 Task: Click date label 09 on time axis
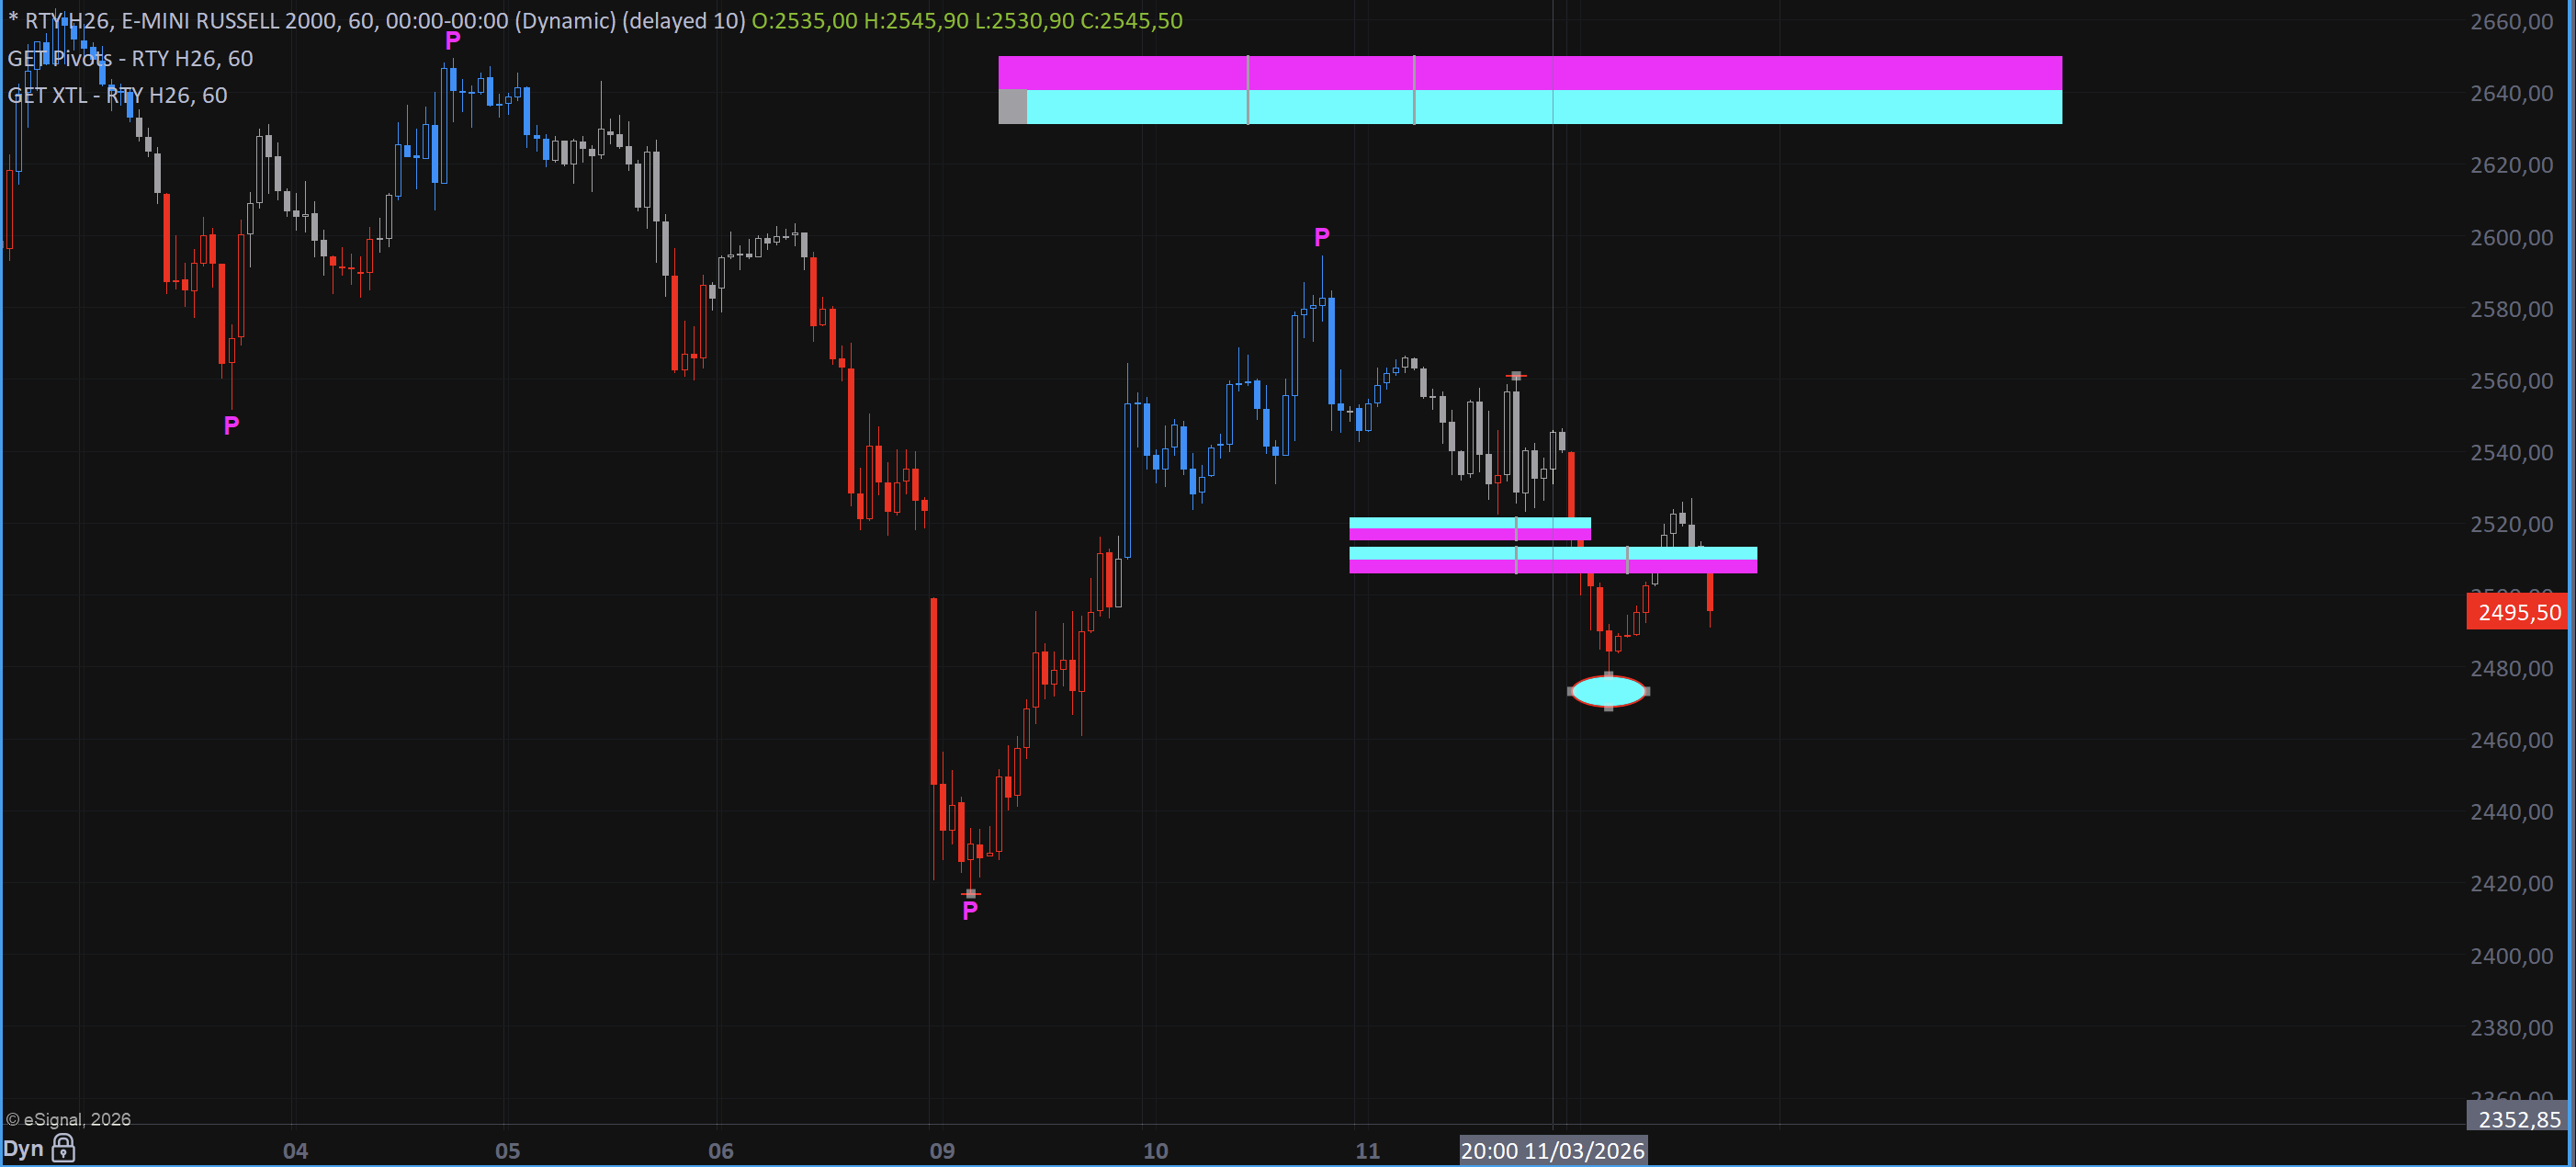(941, 1150)
